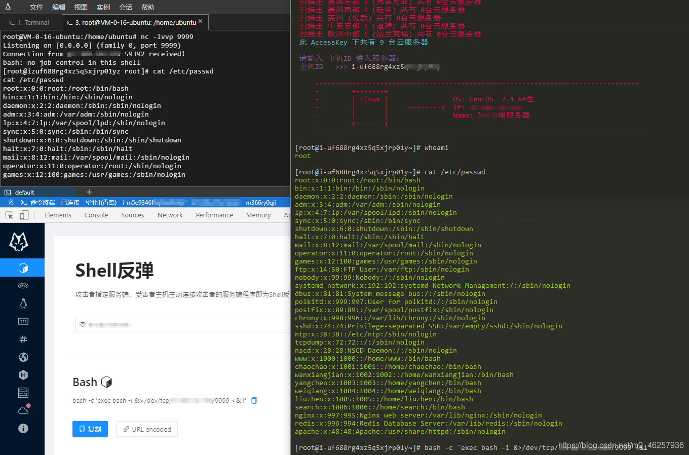Activate DevTools inspect element picker
The image size is (689, 455).
9,215
